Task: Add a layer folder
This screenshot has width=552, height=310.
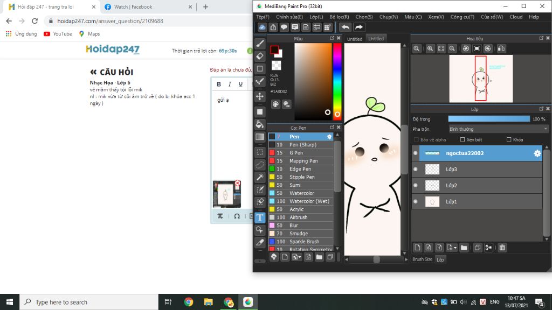Action: [x=464, y=248]
